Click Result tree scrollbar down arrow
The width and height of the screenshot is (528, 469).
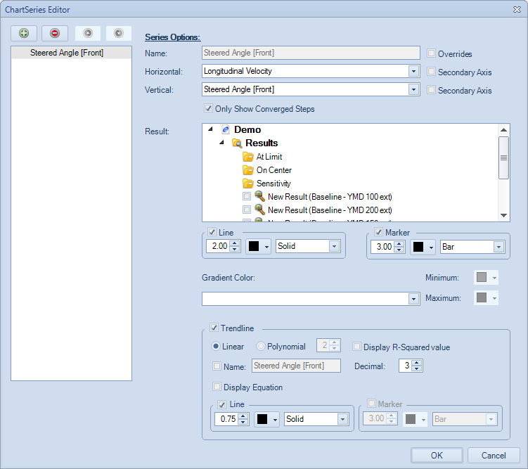coord(504,215)
